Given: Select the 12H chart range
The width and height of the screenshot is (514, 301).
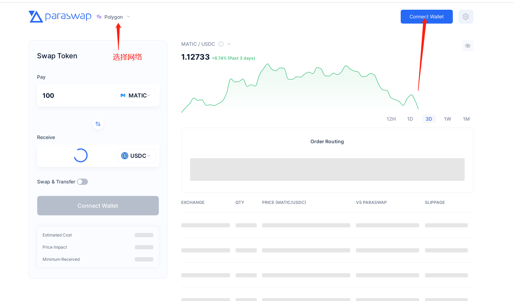Looking at the screenshot, I should 391,119.
